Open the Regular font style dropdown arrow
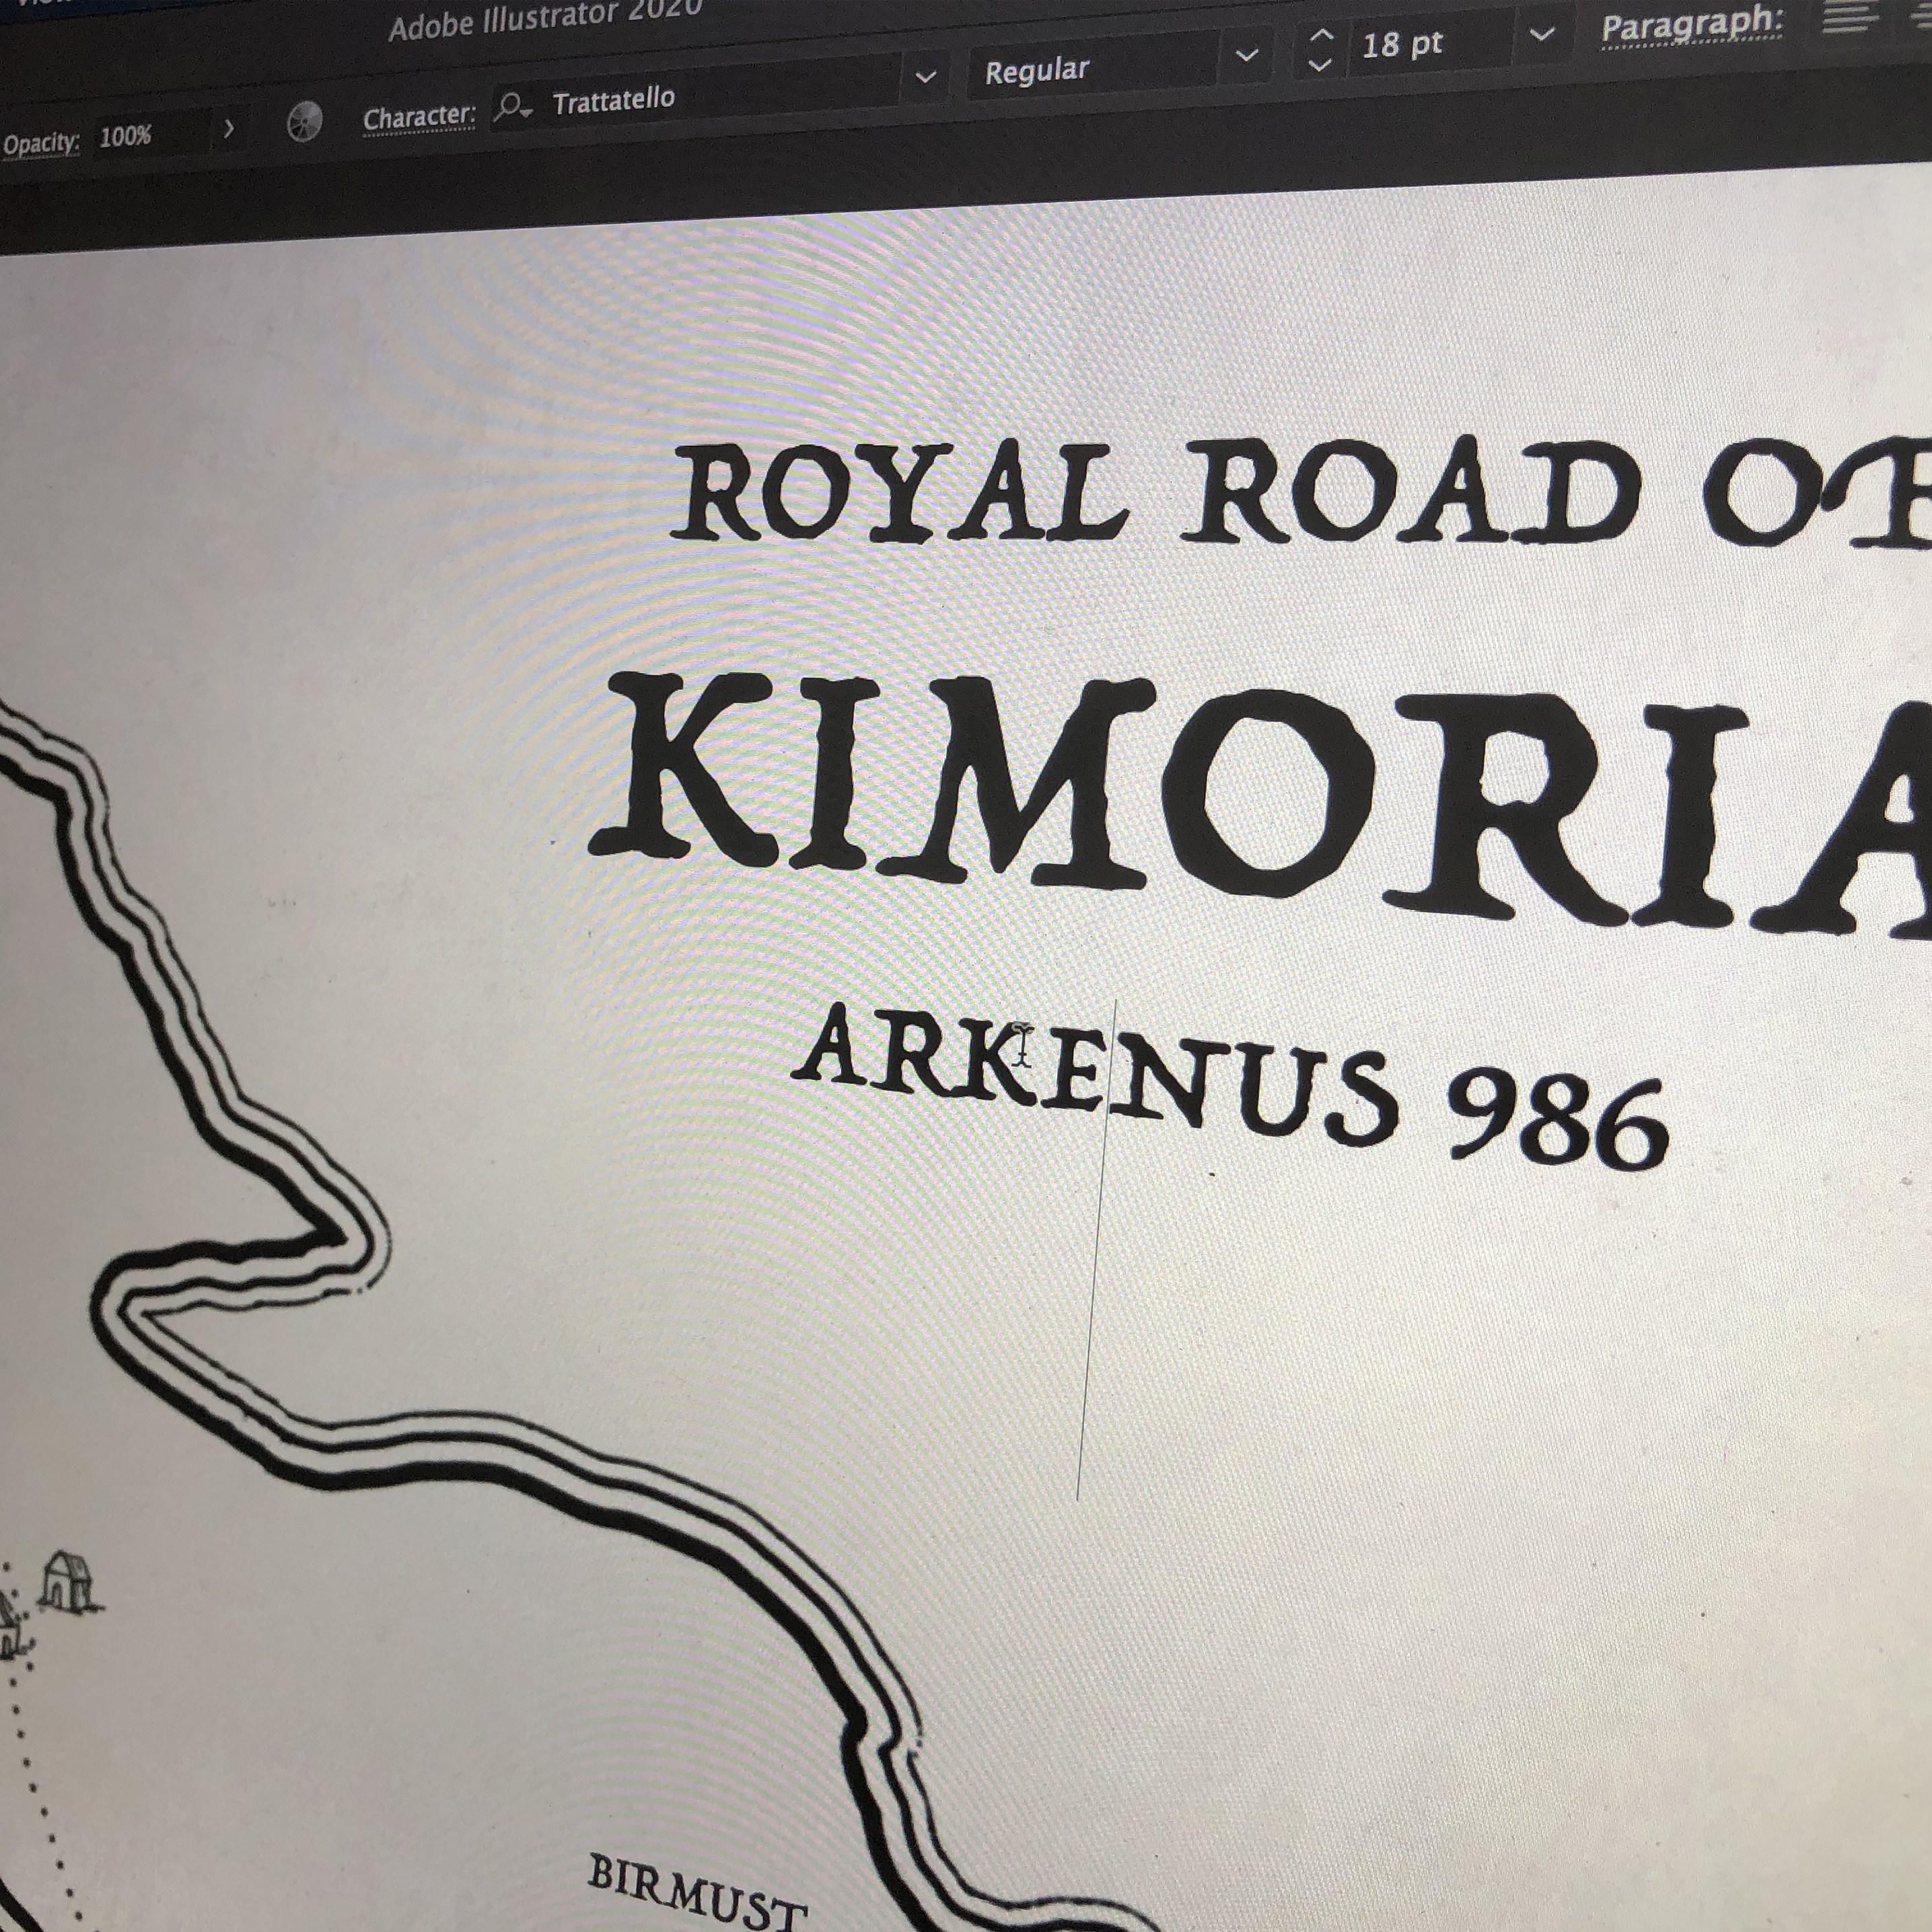Screen dimensions: 1932x1932 coord(1246,55)
